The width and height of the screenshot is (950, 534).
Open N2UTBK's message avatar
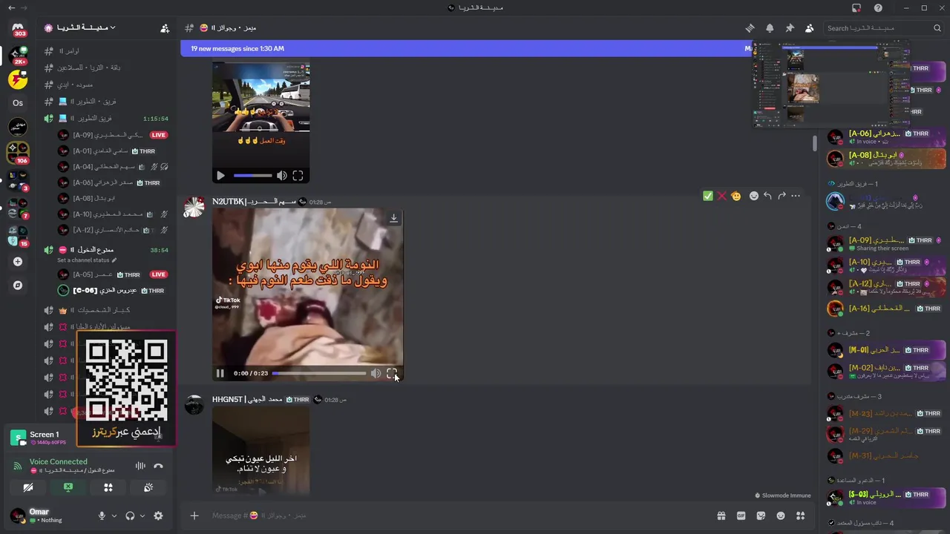coord(194,208)
